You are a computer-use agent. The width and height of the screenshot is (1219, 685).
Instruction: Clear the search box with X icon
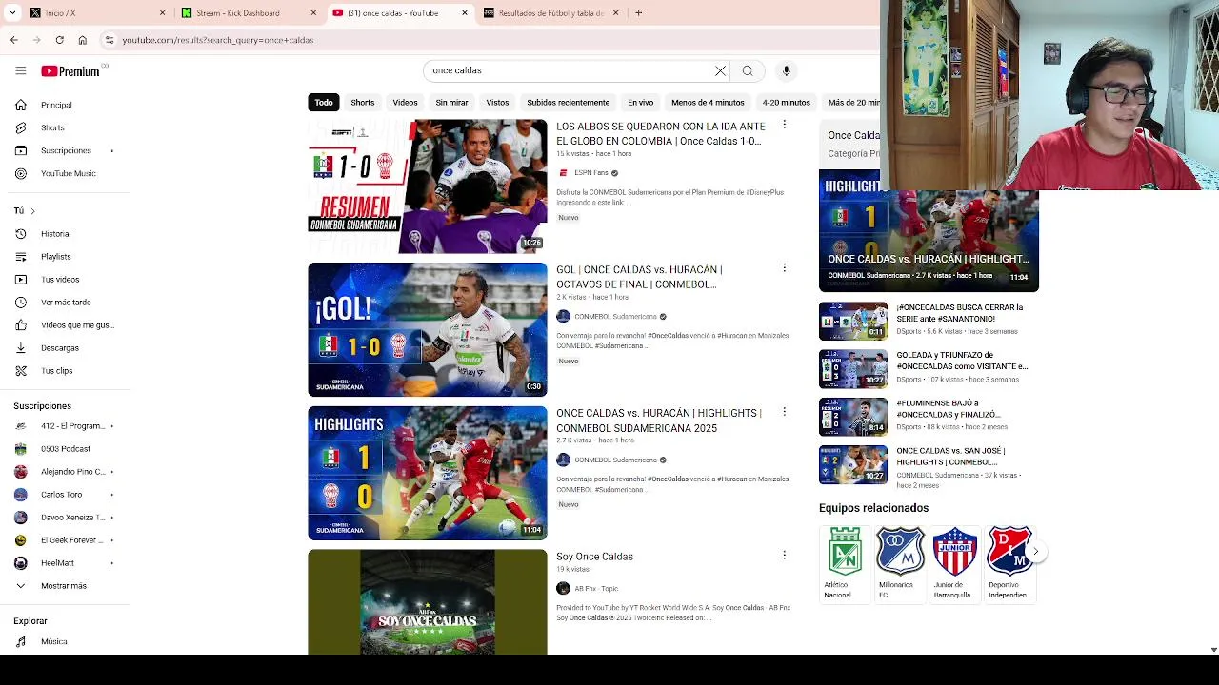coord(720,70)
